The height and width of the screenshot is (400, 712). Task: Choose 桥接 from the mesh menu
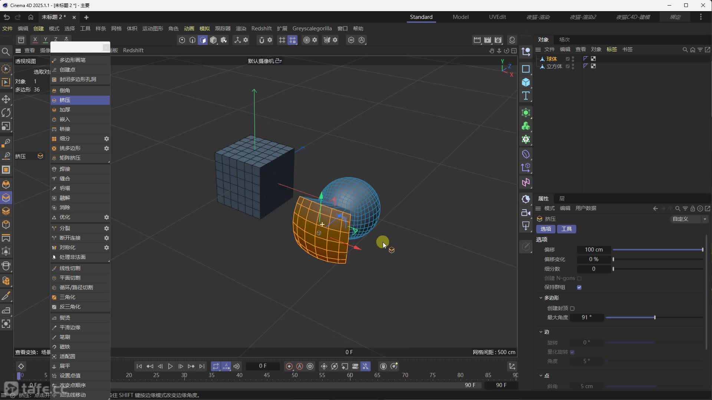click(x=80, y=129)
